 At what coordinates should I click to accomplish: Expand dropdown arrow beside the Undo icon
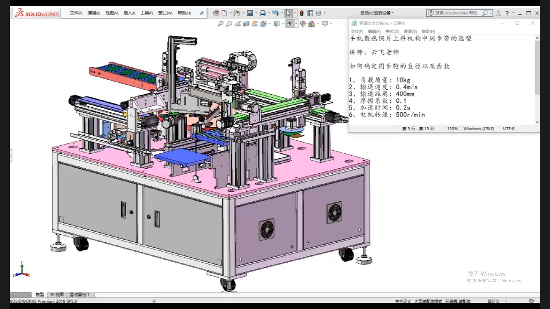[x=282, y=13]
